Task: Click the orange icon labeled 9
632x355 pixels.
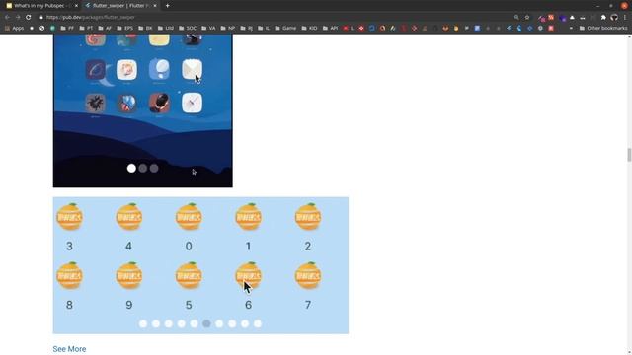Action: pyautogui.click(x=129, y=276)
